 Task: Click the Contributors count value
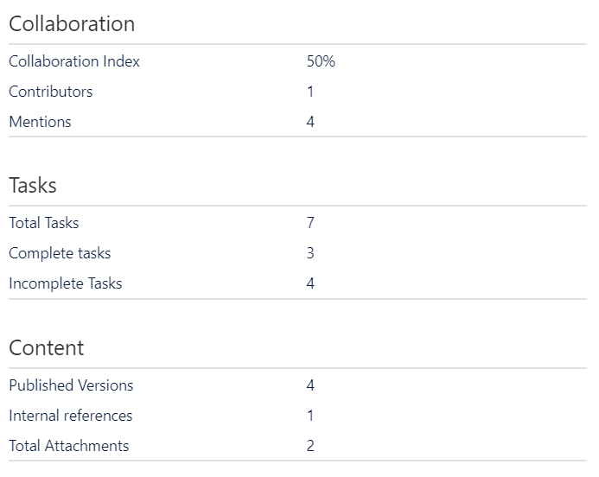310,92
